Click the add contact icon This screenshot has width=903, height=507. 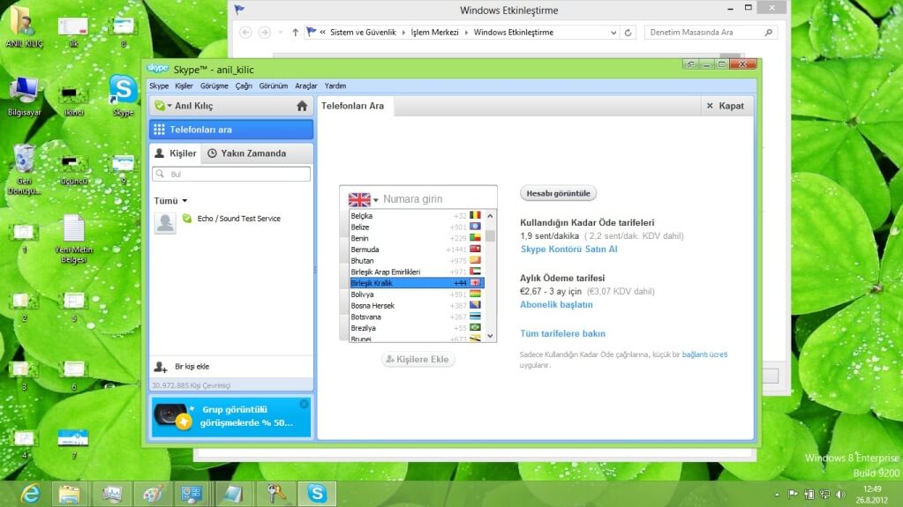[x=161, y=367]
